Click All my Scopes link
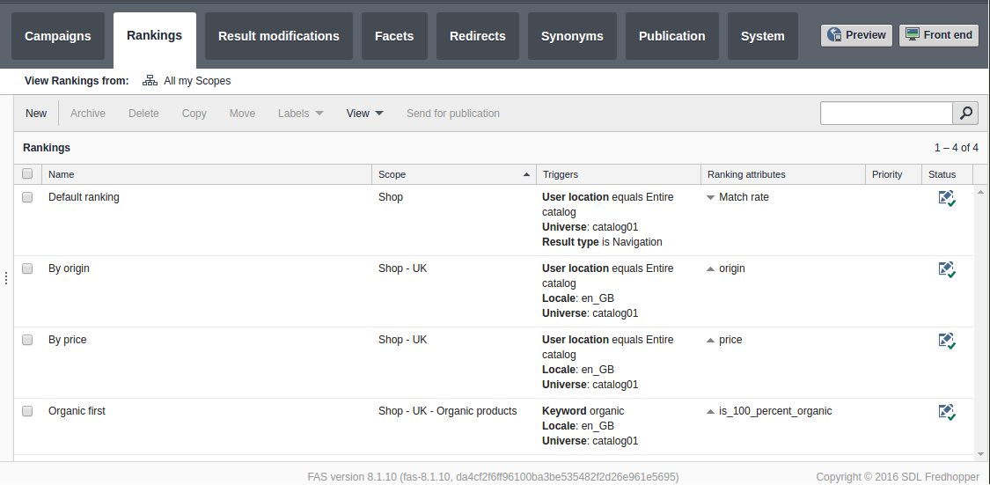The height and width of the screenshot is (485, 990). (197, 81)
